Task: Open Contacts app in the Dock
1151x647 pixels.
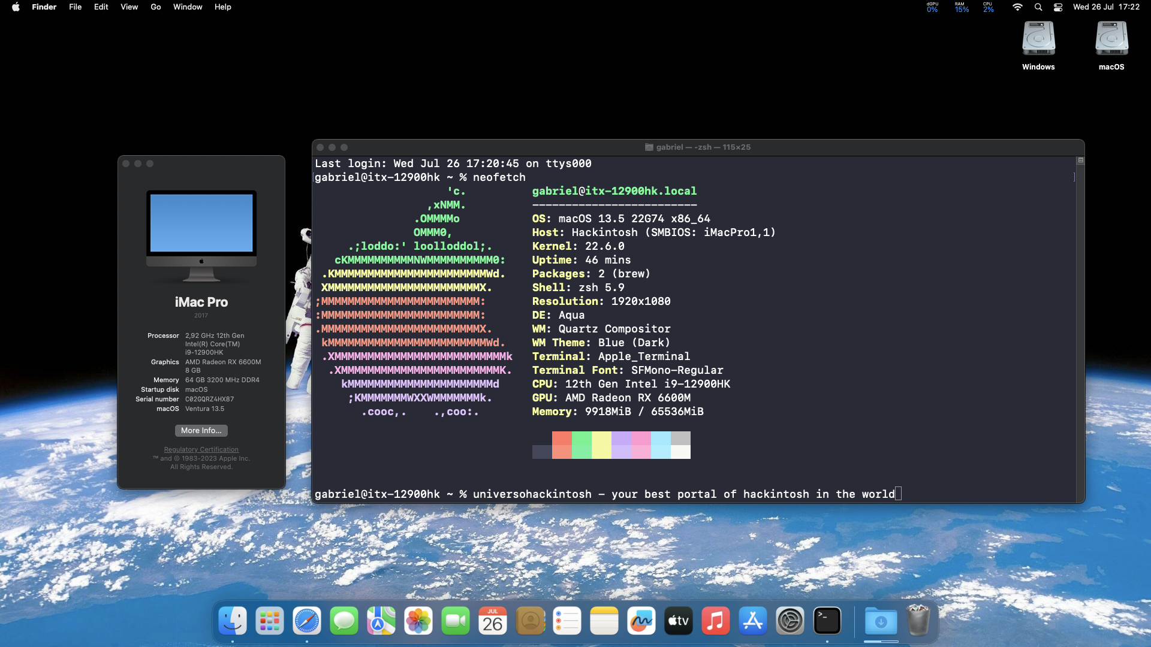Action: point(530,621)
